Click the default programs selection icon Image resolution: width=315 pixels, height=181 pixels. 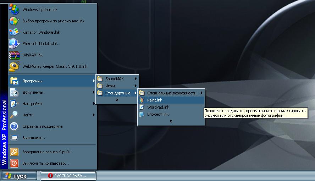(x=14, y=21)
